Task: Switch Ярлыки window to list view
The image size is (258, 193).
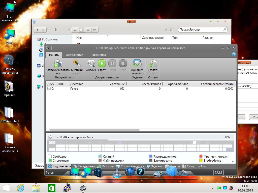Action: 81,30
